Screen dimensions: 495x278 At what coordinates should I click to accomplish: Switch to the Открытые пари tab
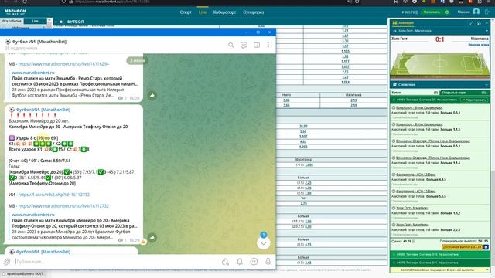(x=465, y=93)
